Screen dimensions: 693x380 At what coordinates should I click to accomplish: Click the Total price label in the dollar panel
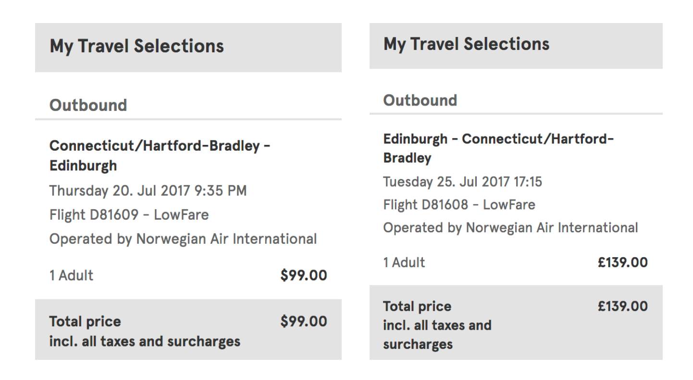[85, 321]
